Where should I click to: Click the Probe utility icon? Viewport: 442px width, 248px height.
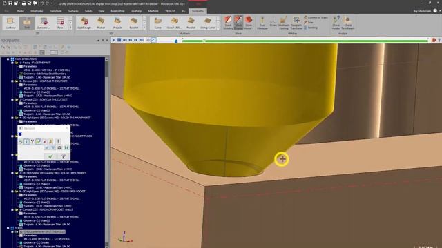(x=273, y=22)
